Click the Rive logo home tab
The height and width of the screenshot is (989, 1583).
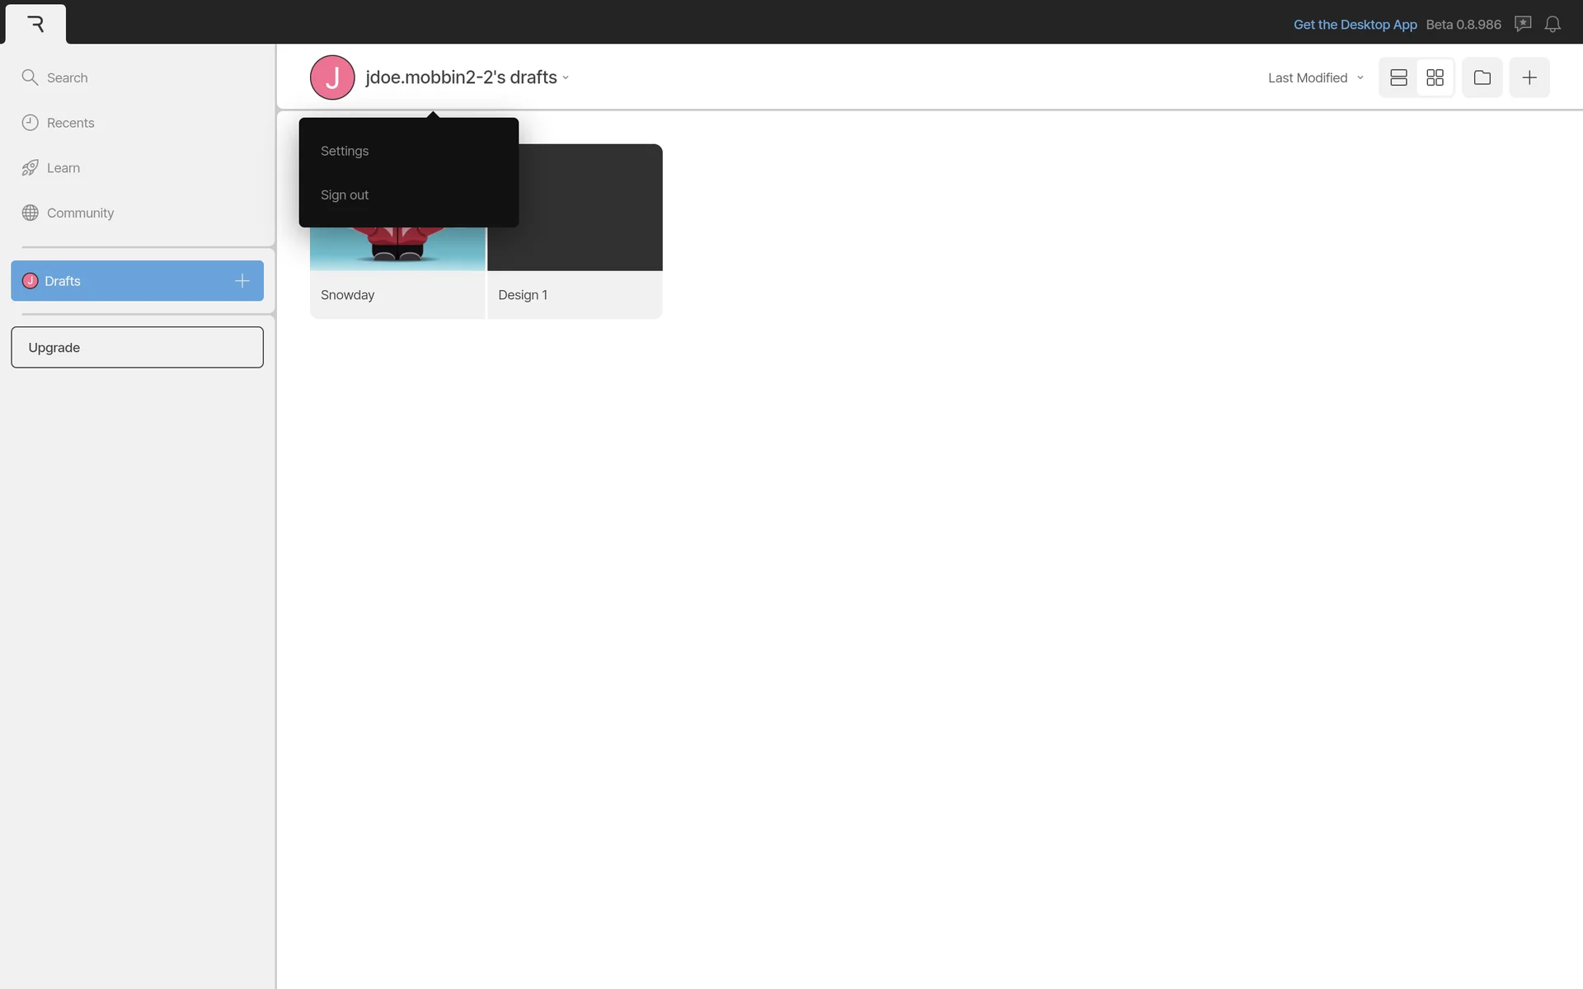point(35,24)
